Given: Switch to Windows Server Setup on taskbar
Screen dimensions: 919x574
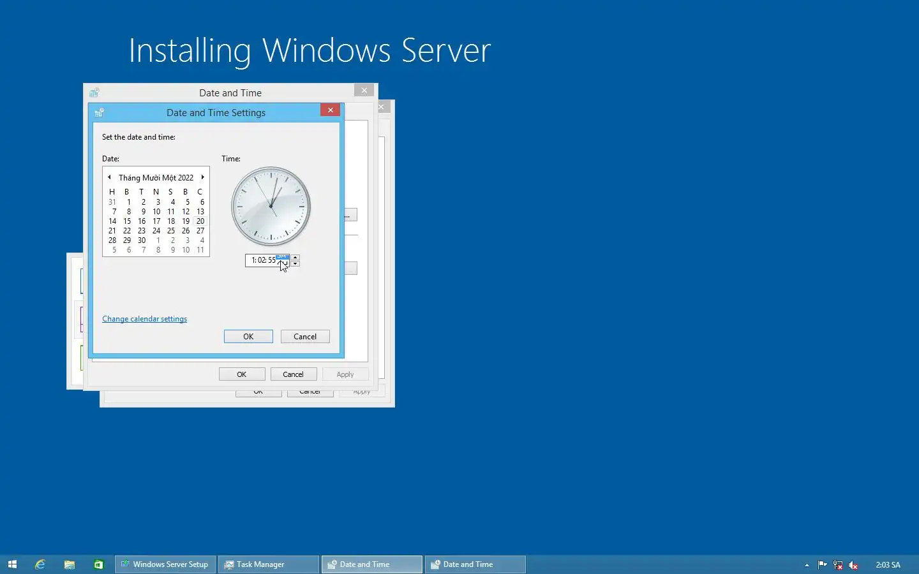Looking at the screenshot, I should 165,564.
